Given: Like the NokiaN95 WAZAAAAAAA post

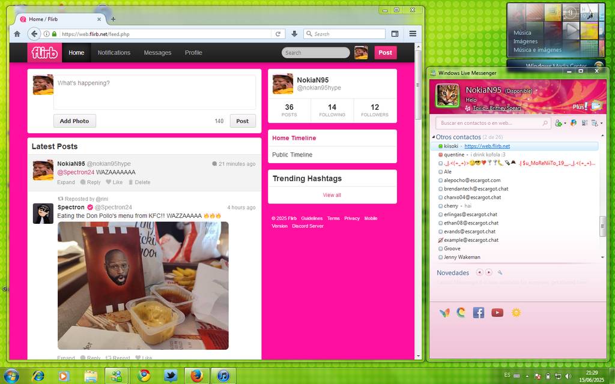Looking at the screenshot, I should tap(114, 182).
